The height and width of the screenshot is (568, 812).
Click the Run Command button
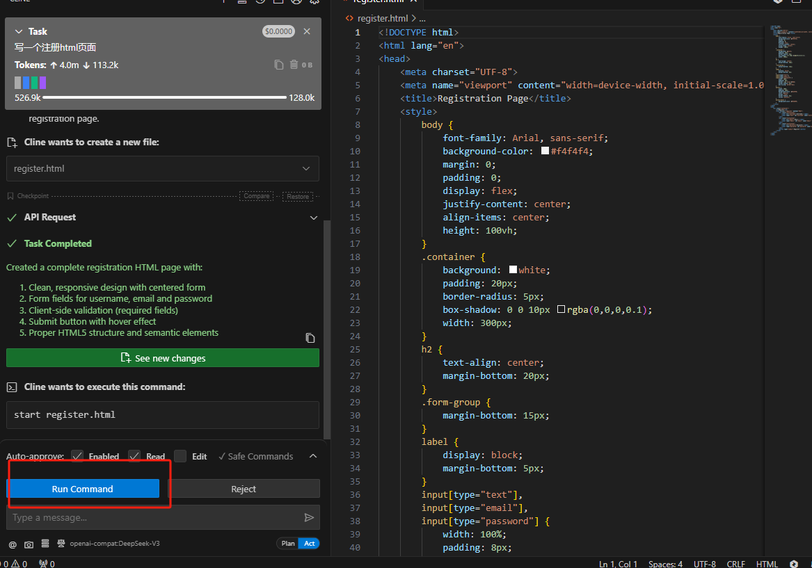pyautogui.click(x=83, y=489)
